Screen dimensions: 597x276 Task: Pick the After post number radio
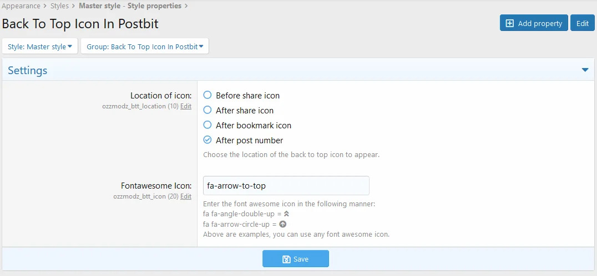pos(208,140)
